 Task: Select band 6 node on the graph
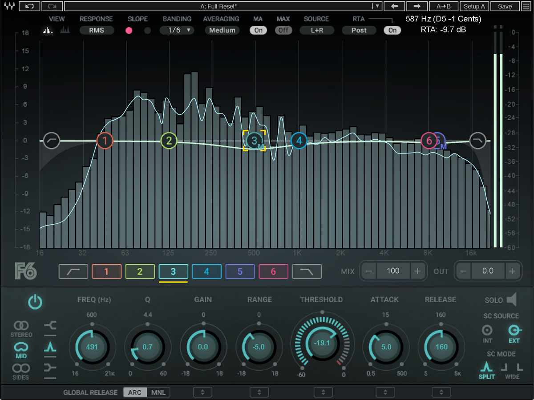pyautogui.click(x=429, y=141)
